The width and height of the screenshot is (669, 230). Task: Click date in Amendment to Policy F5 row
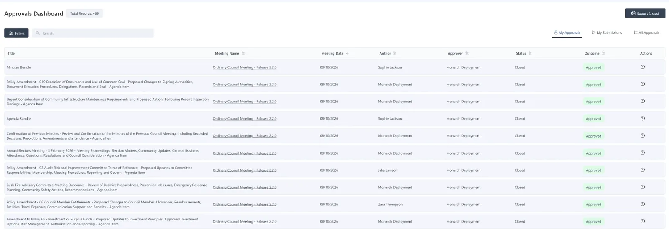[x=329, y=221]
